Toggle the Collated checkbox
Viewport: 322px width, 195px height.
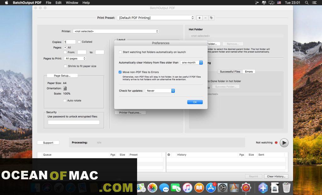tap(79, 42)
